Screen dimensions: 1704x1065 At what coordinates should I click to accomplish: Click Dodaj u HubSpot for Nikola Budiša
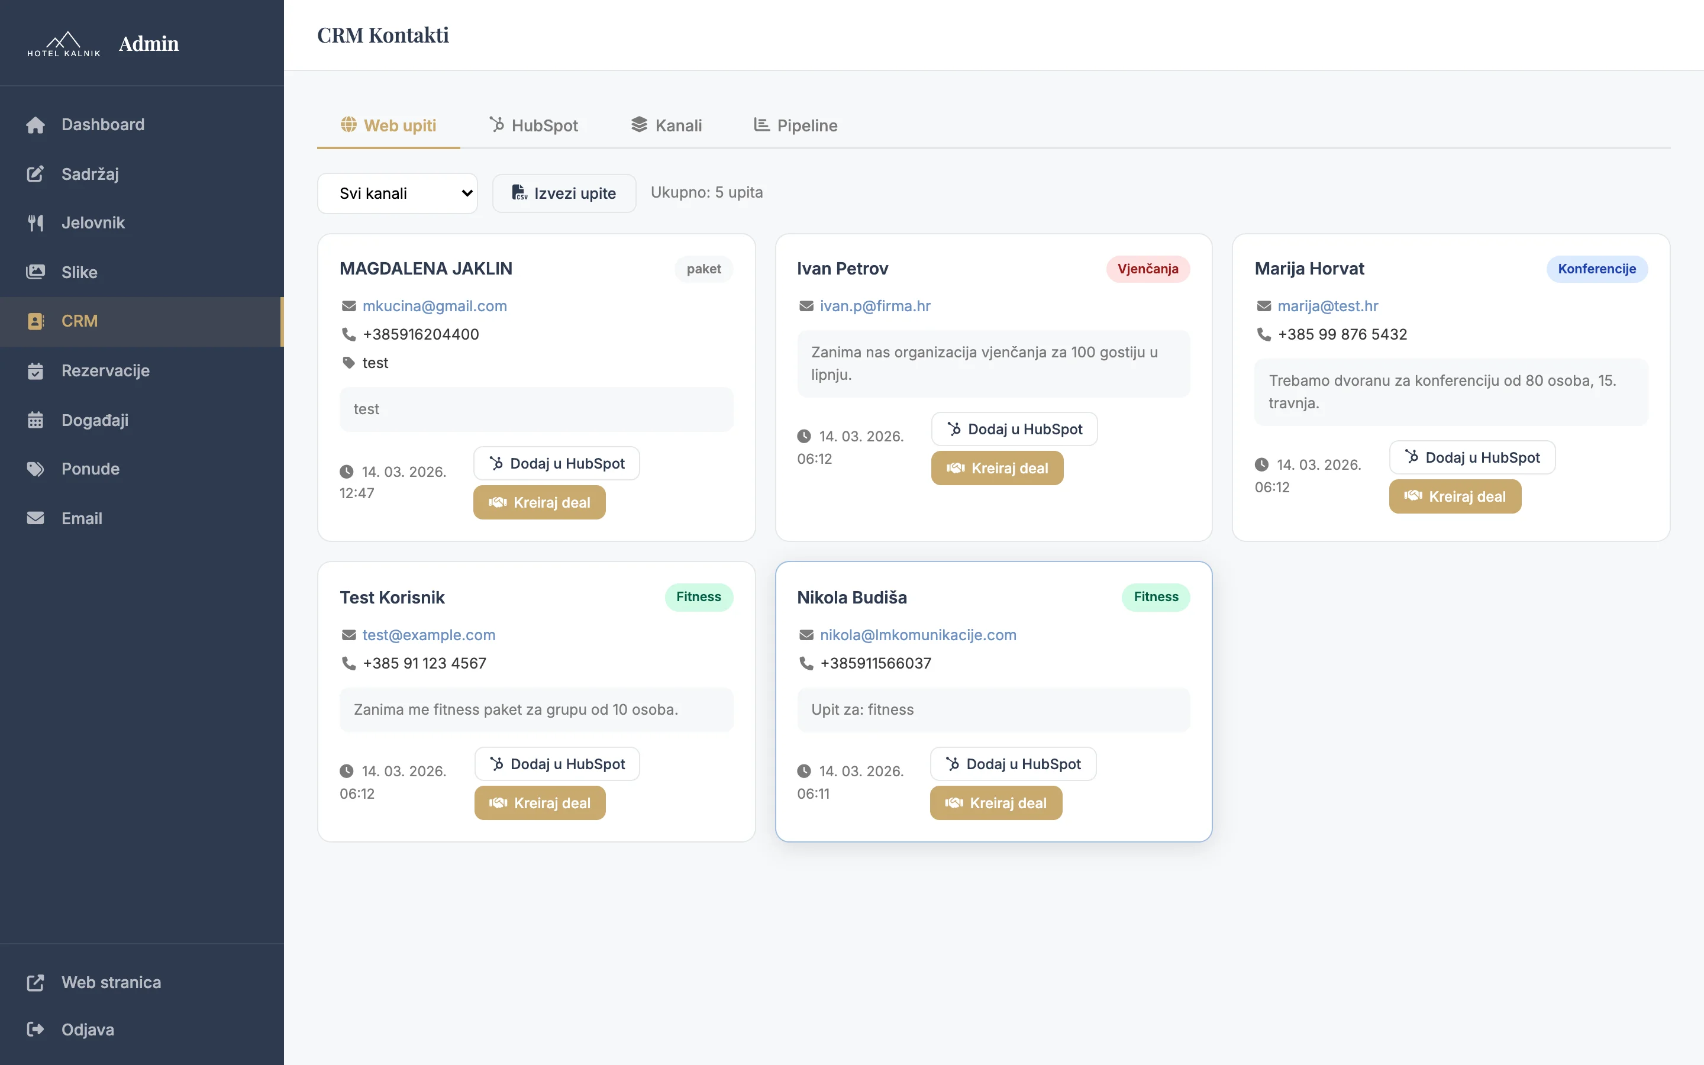pyautogui.click(x=1012, y=763)
